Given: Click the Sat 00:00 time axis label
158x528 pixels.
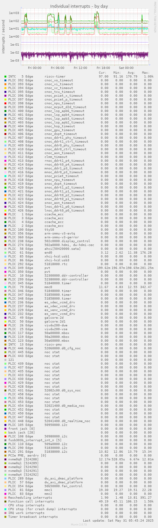Looking at the screenshot, I should point(126,68).
